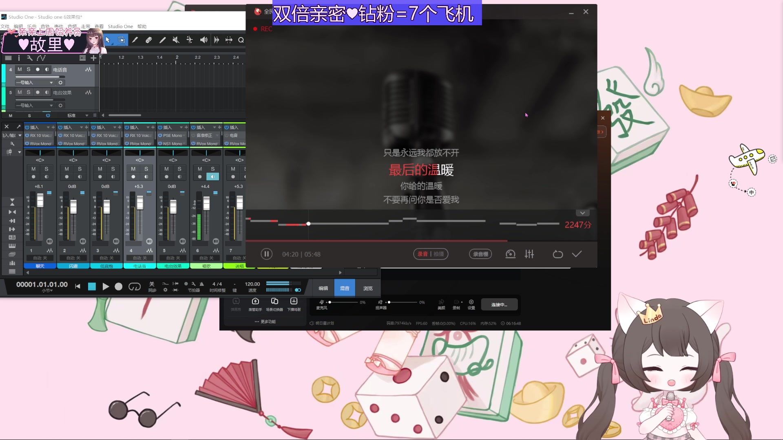Click Stop in Studio One transport
This screenshot has height=440, width=783.
[92, 287]
